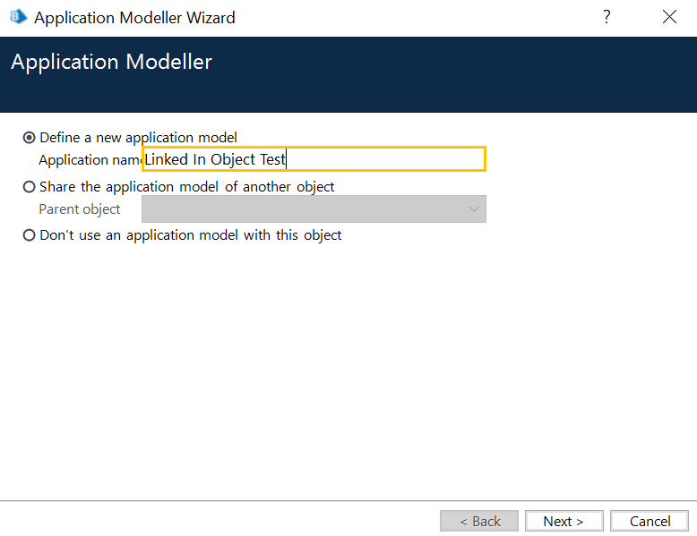Click the 'Application name' field label
The width and height of the screenshot is (697, 536).
click(x=90, y=159)
